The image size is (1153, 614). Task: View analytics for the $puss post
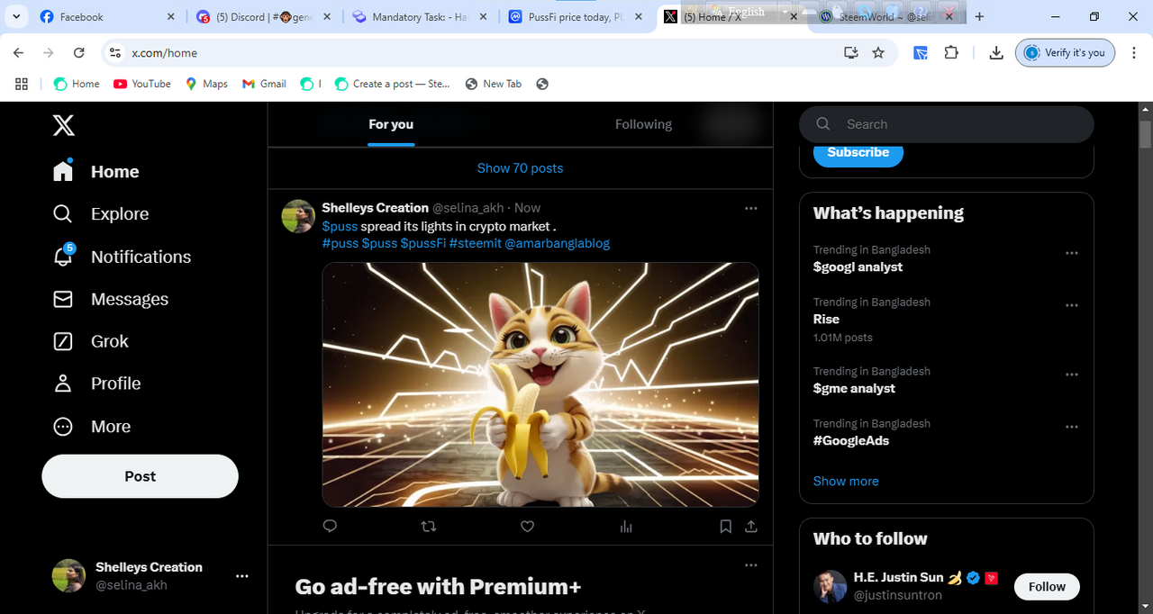627,527
